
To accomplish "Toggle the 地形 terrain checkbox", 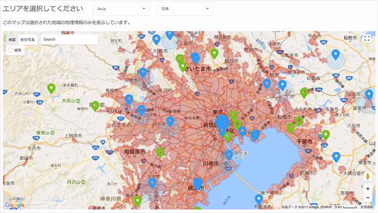I will [11, 50].
